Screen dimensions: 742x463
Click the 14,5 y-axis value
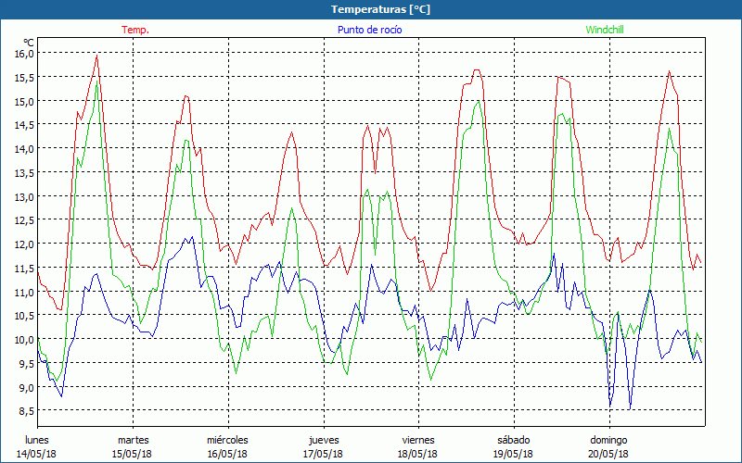[25, 125]
